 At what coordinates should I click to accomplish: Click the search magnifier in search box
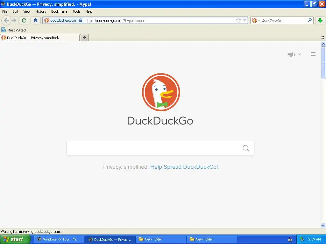pos(246,148)
